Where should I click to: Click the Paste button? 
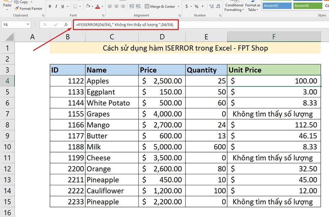(7, 5)
